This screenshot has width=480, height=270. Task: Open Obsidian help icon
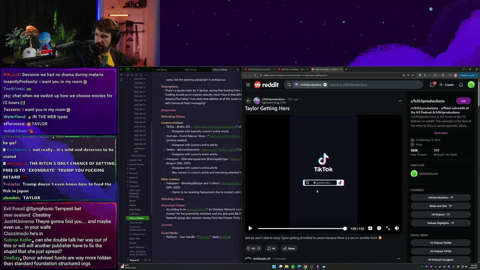(145, 260)
